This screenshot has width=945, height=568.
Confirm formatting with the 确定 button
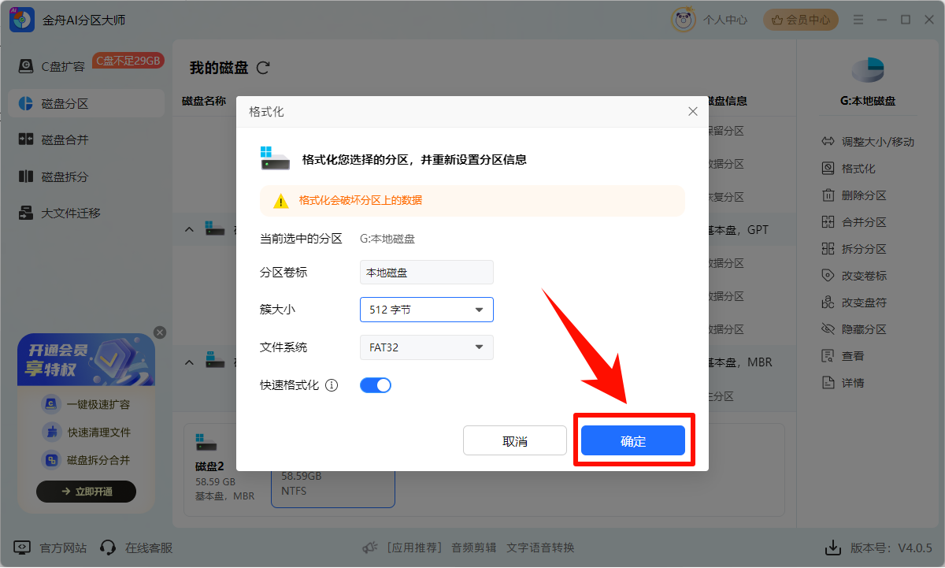tap(632, 441)
